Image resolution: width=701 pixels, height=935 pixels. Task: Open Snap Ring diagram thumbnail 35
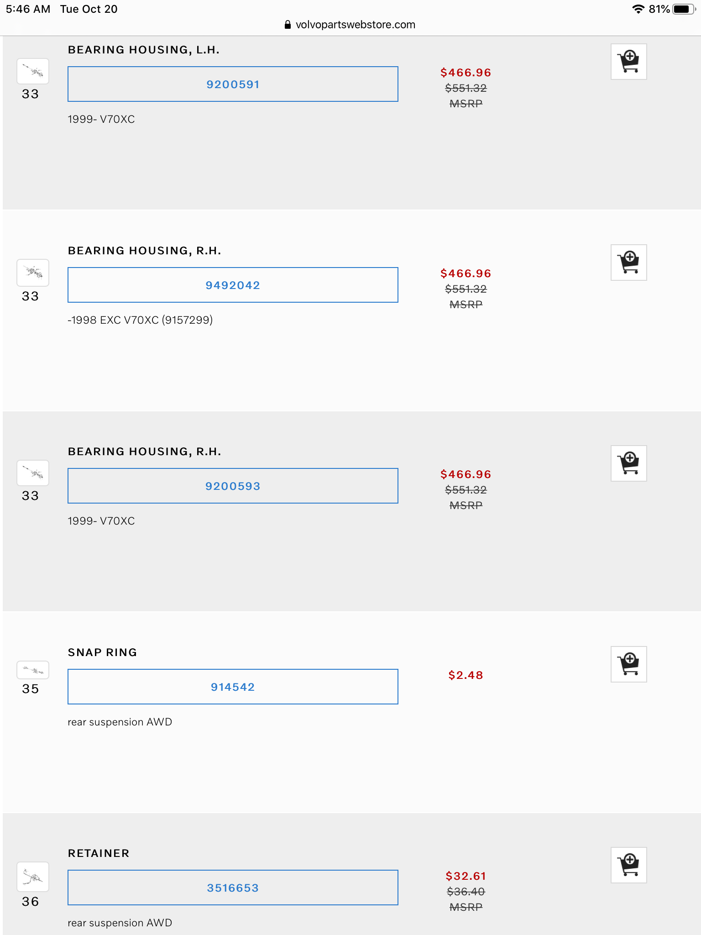coord(33,670)
